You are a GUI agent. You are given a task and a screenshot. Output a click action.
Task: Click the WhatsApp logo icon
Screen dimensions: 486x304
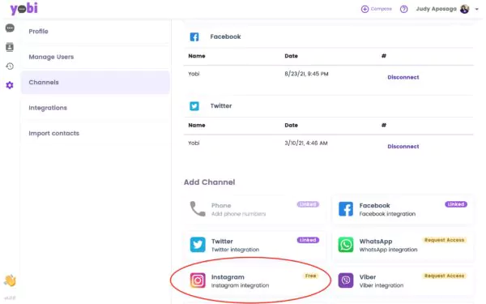coord(346,245)
